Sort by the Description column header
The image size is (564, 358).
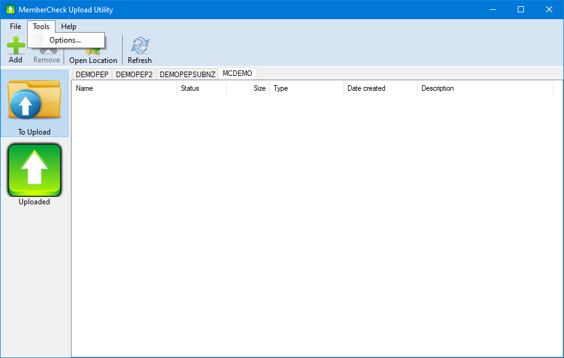click(485, 88)
